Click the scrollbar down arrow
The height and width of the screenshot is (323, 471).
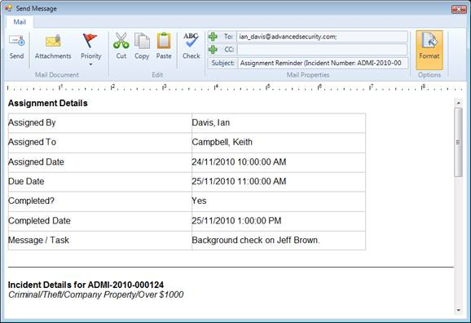point(459,310)
